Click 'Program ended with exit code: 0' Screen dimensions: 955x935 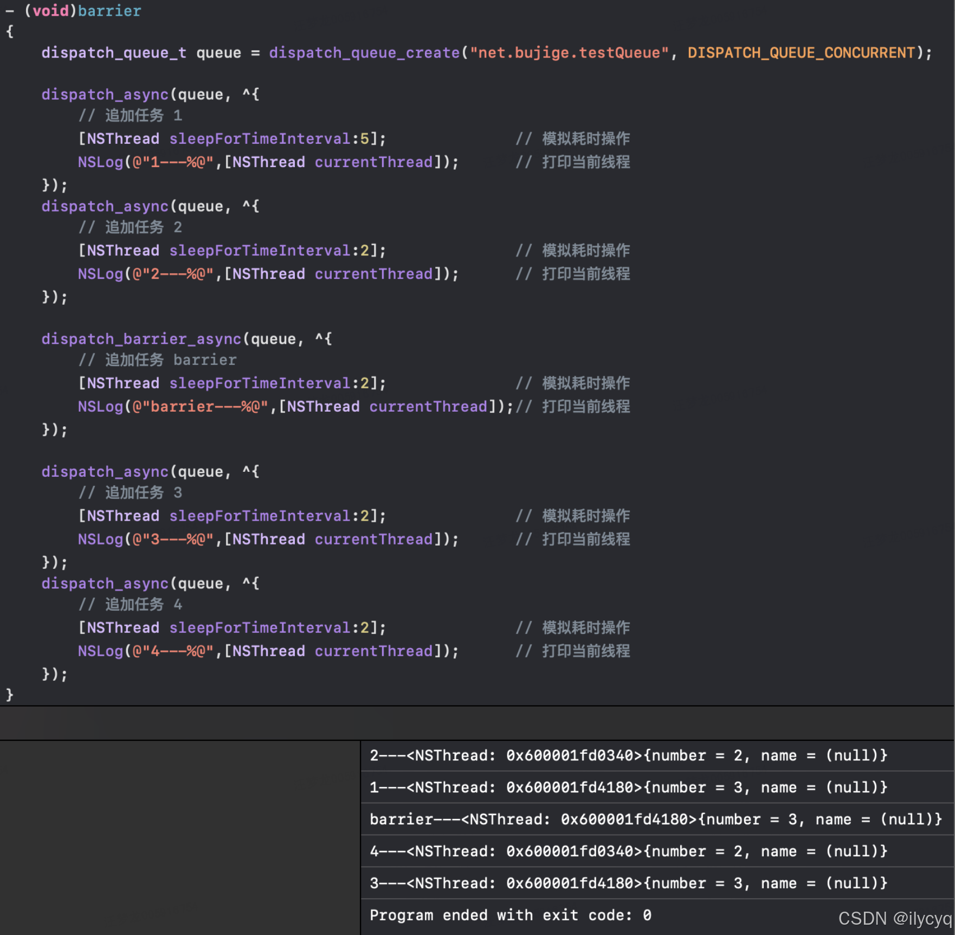coord(511,915)
